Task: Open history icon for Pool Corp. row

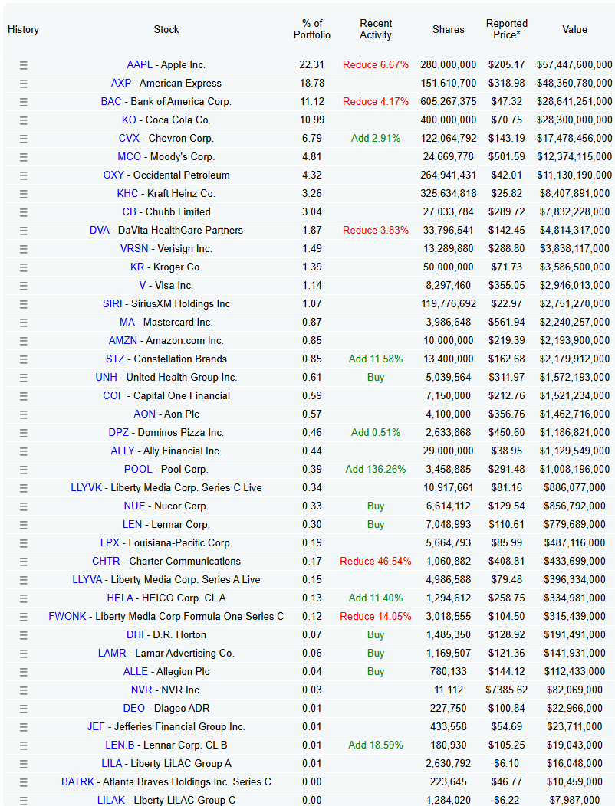Action: coord(23,470)
